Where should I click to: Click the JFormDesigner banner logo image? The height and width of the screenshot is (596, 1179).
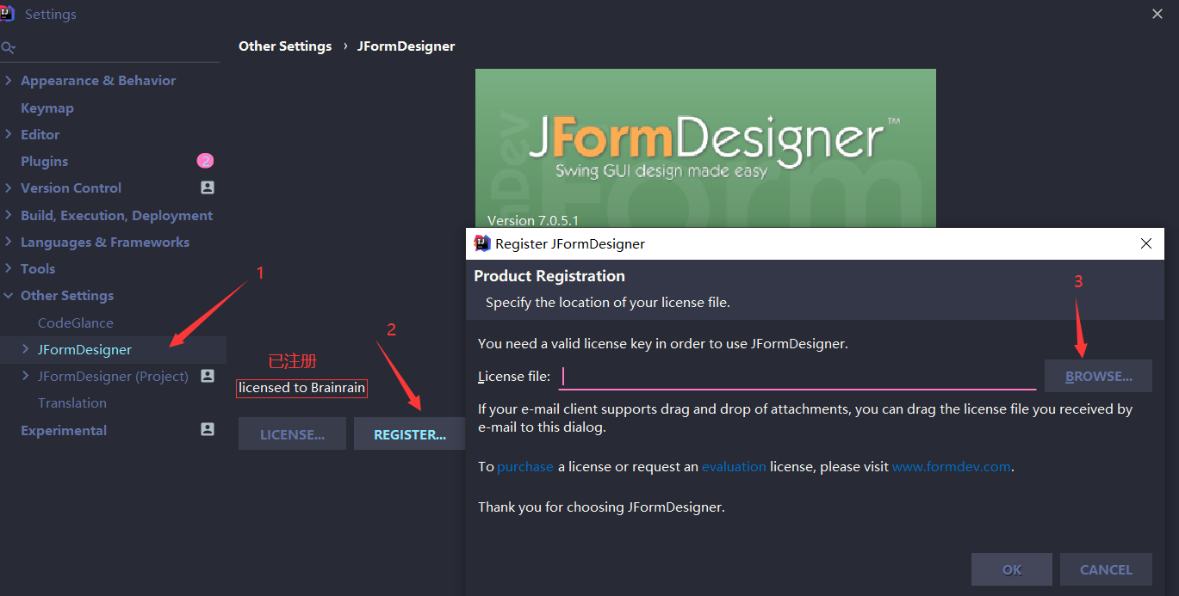click(x=705, y=138)
